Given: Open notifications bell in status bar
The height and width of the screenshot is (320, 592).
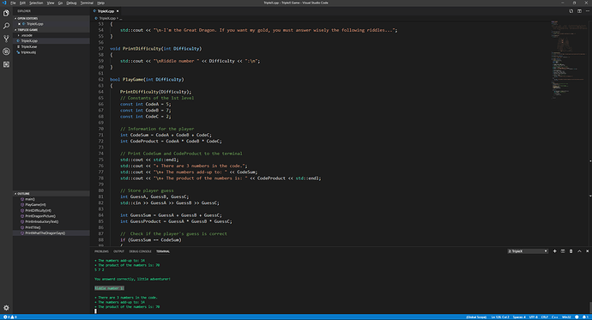Looking at the screenshot, I should click(x=585, y=317).
